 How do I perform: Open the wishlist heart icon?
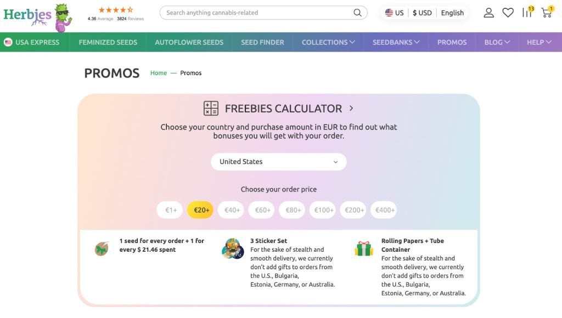coord(508,13)
